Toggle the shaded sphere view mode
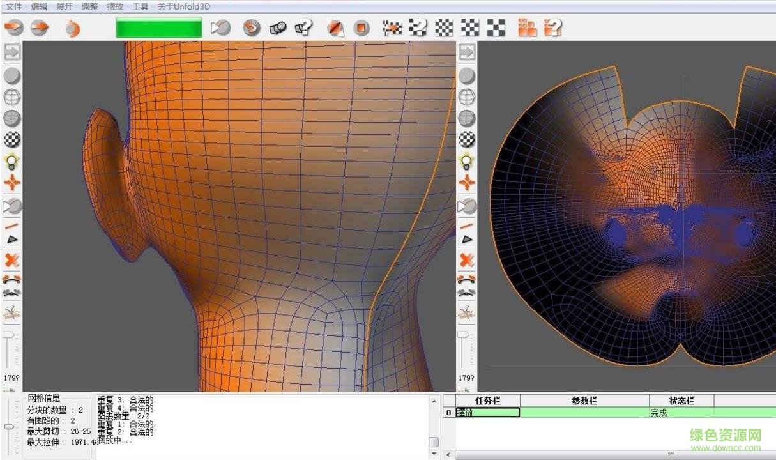 coord(11,75)
